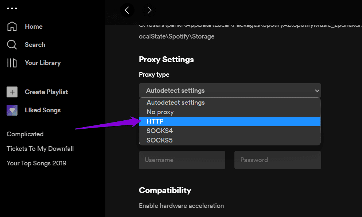Go forward with the right arrow
This screenshot has height=217, width=362.
click(x=149, y=10)
